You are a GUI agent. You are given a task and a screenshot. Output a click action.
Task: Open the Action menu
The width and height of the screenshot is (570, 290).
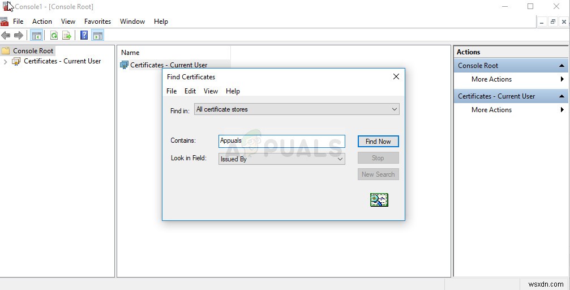pos(42,22)
